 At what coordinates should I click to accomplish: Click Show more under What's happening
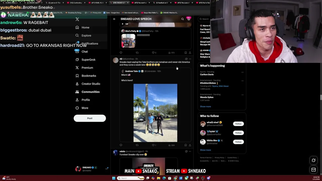click(206, 106)
